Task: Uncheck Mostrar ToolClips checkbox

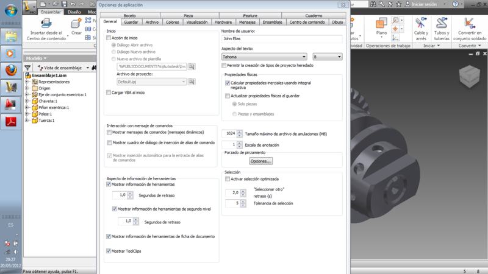Action: pos(109,251)
